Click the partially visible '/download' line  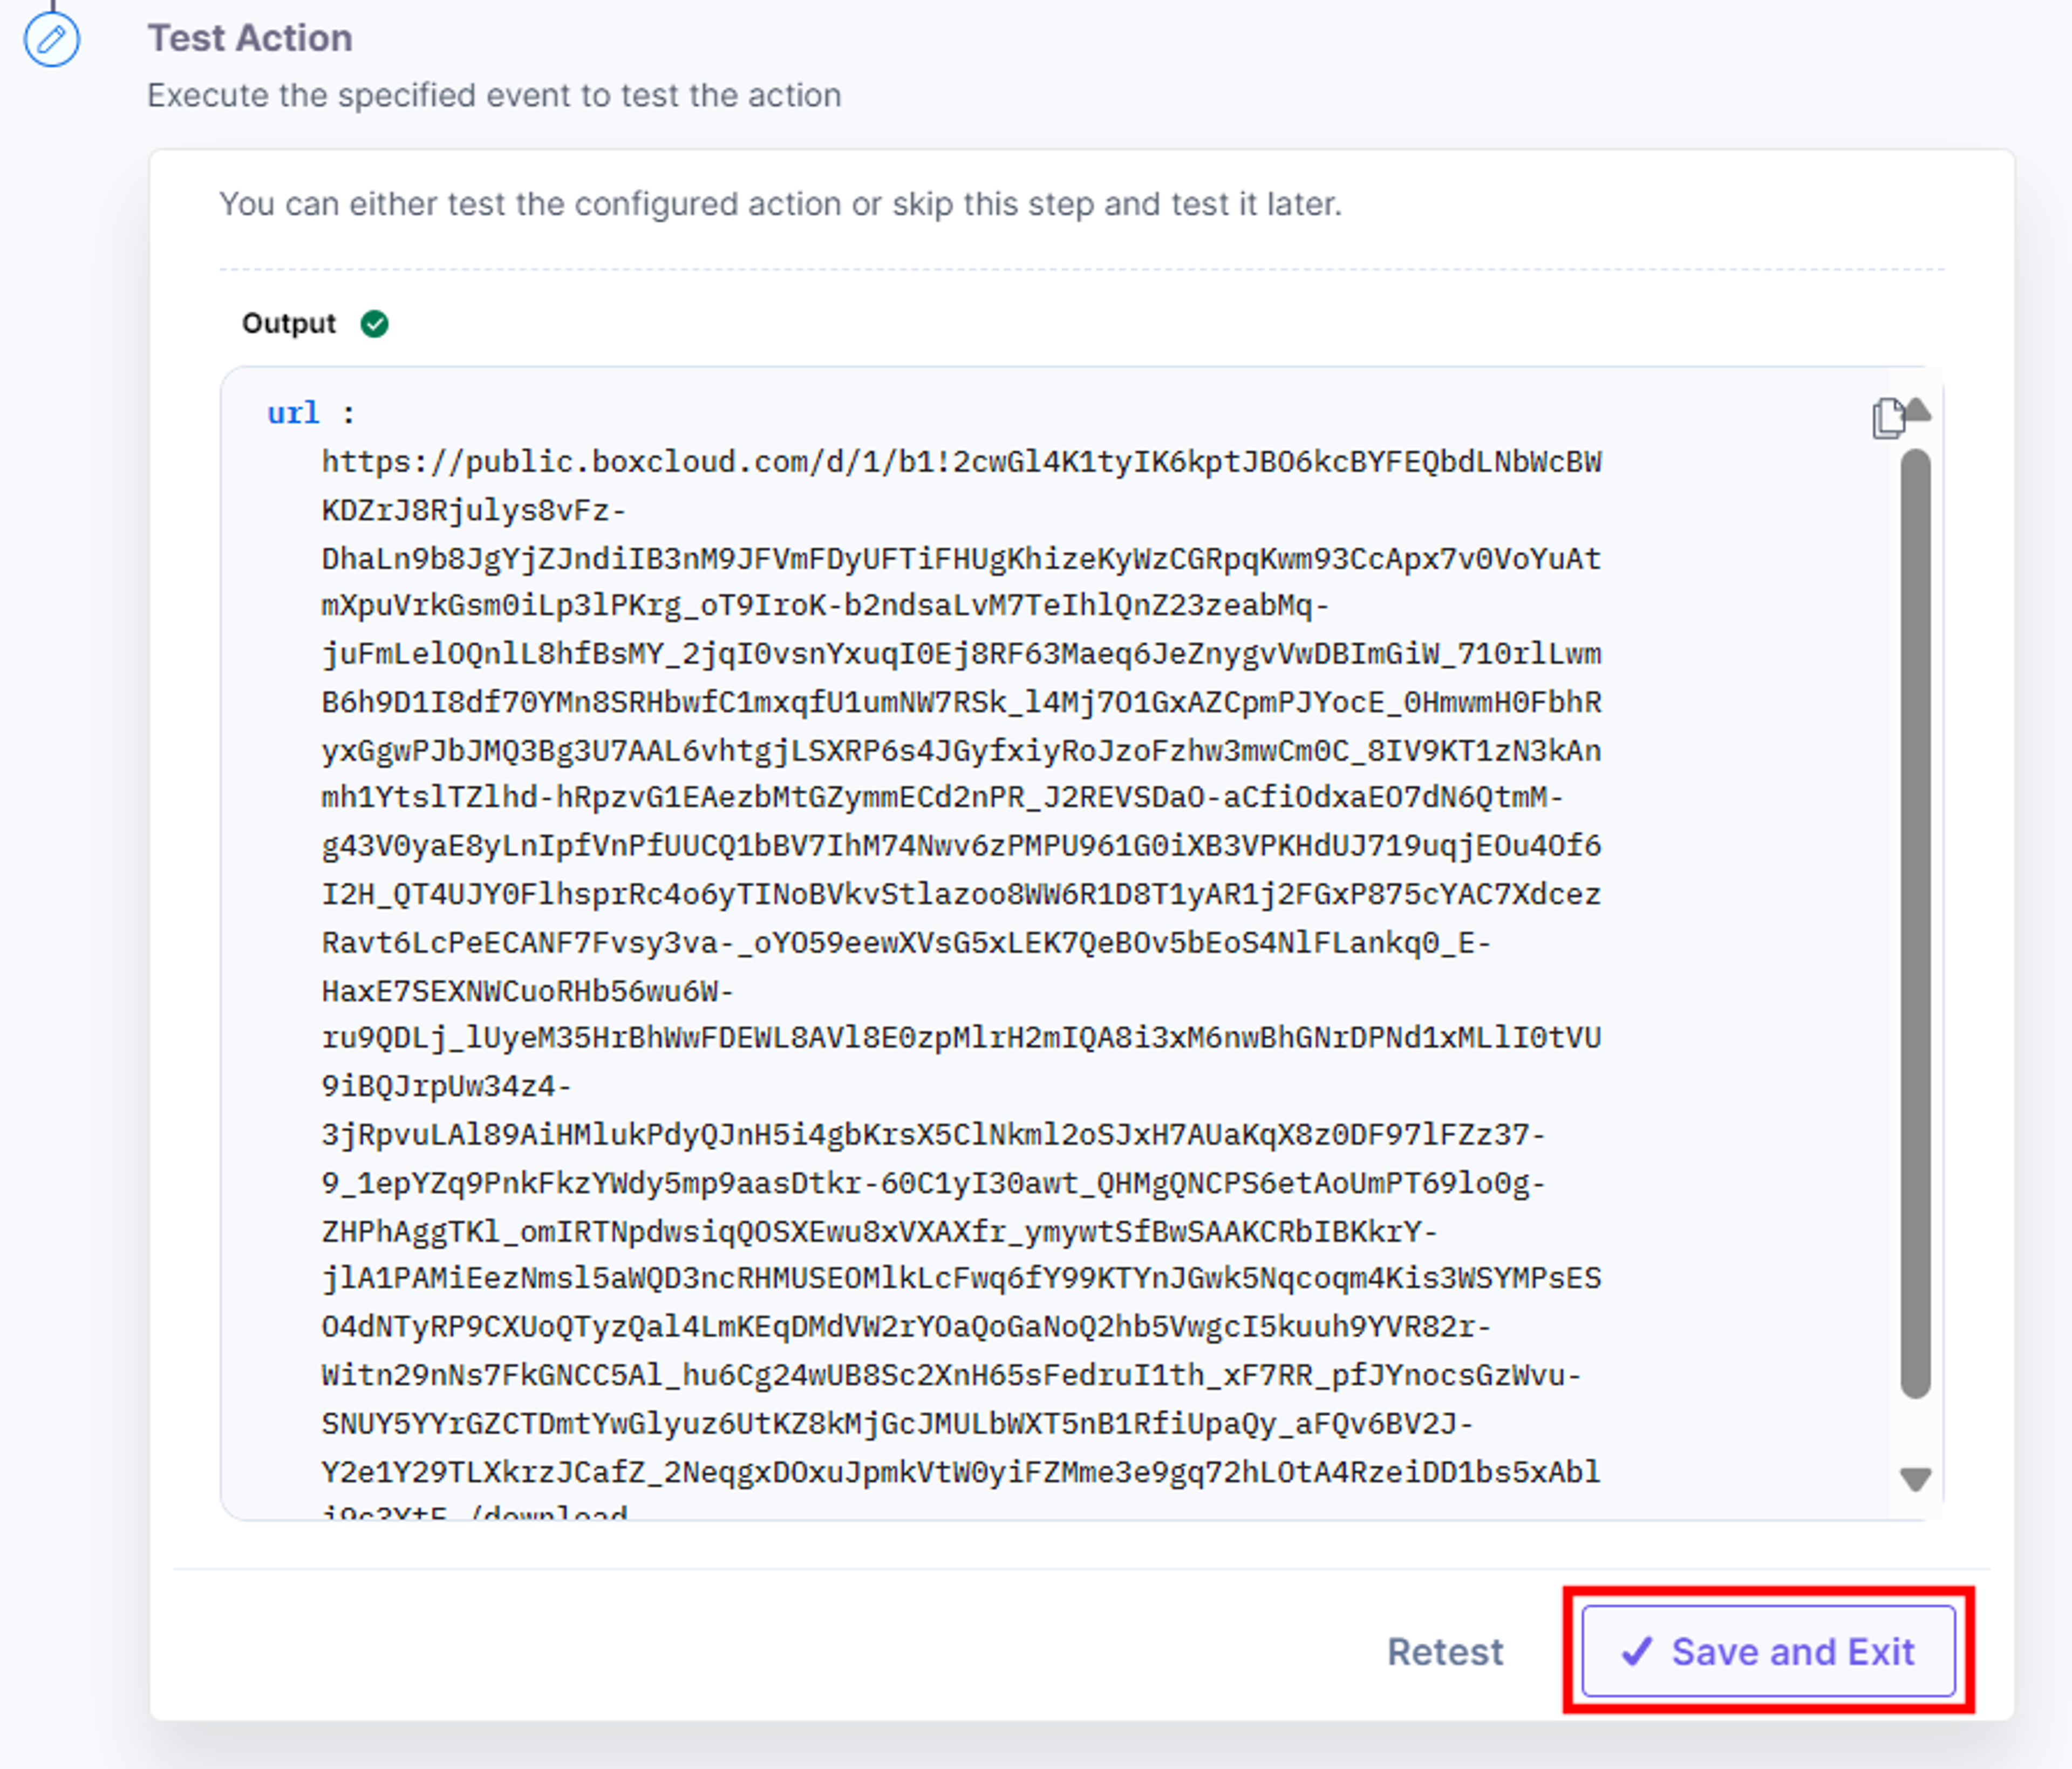coord(475,1511)
